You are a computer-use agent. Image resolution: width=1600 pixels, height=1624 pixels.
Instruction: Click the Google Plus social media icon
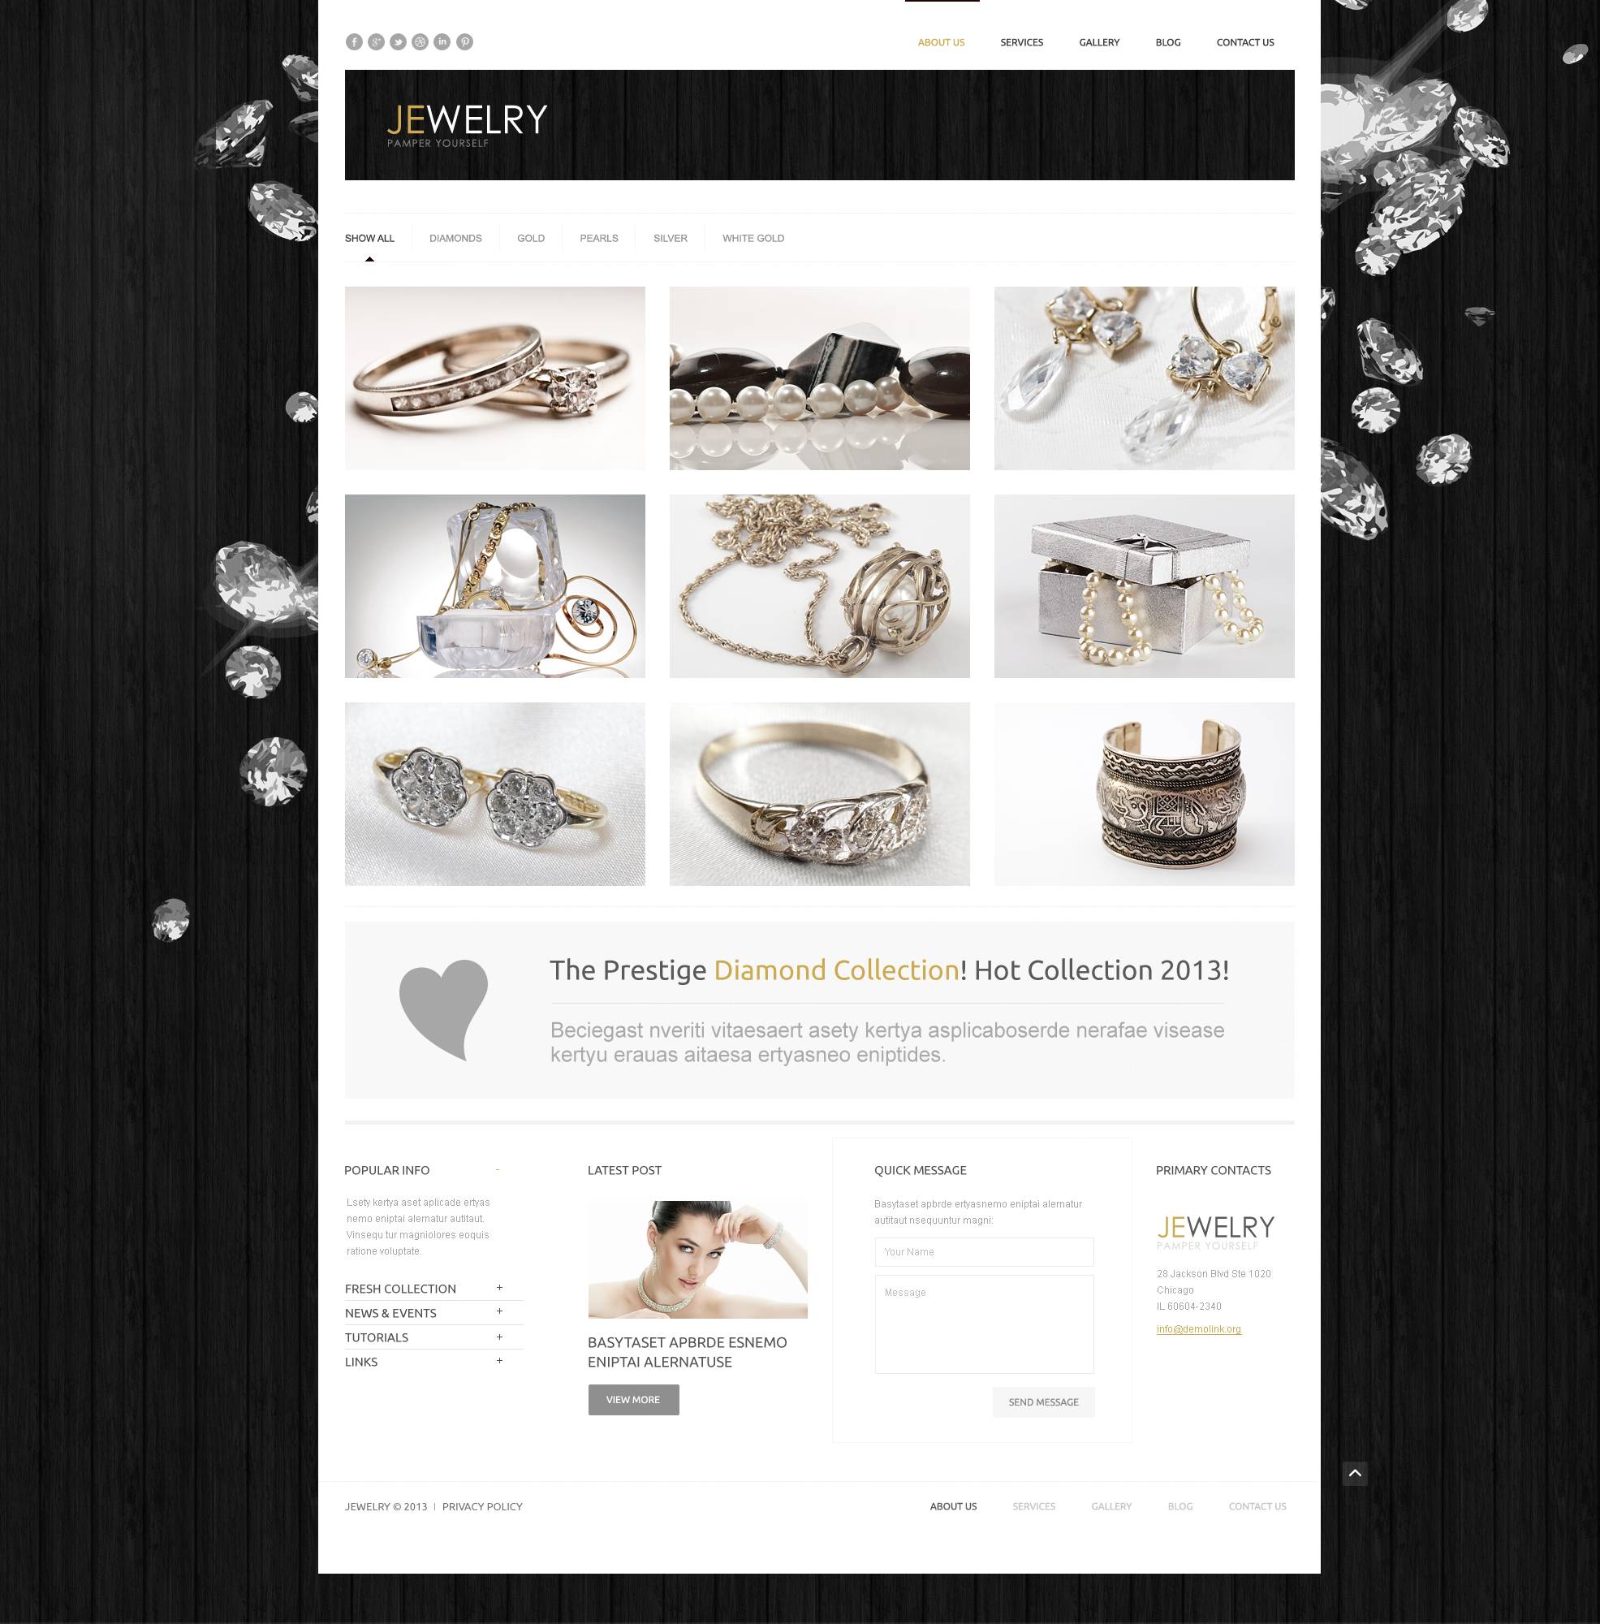pyautogui.click(x=373, y=41)
